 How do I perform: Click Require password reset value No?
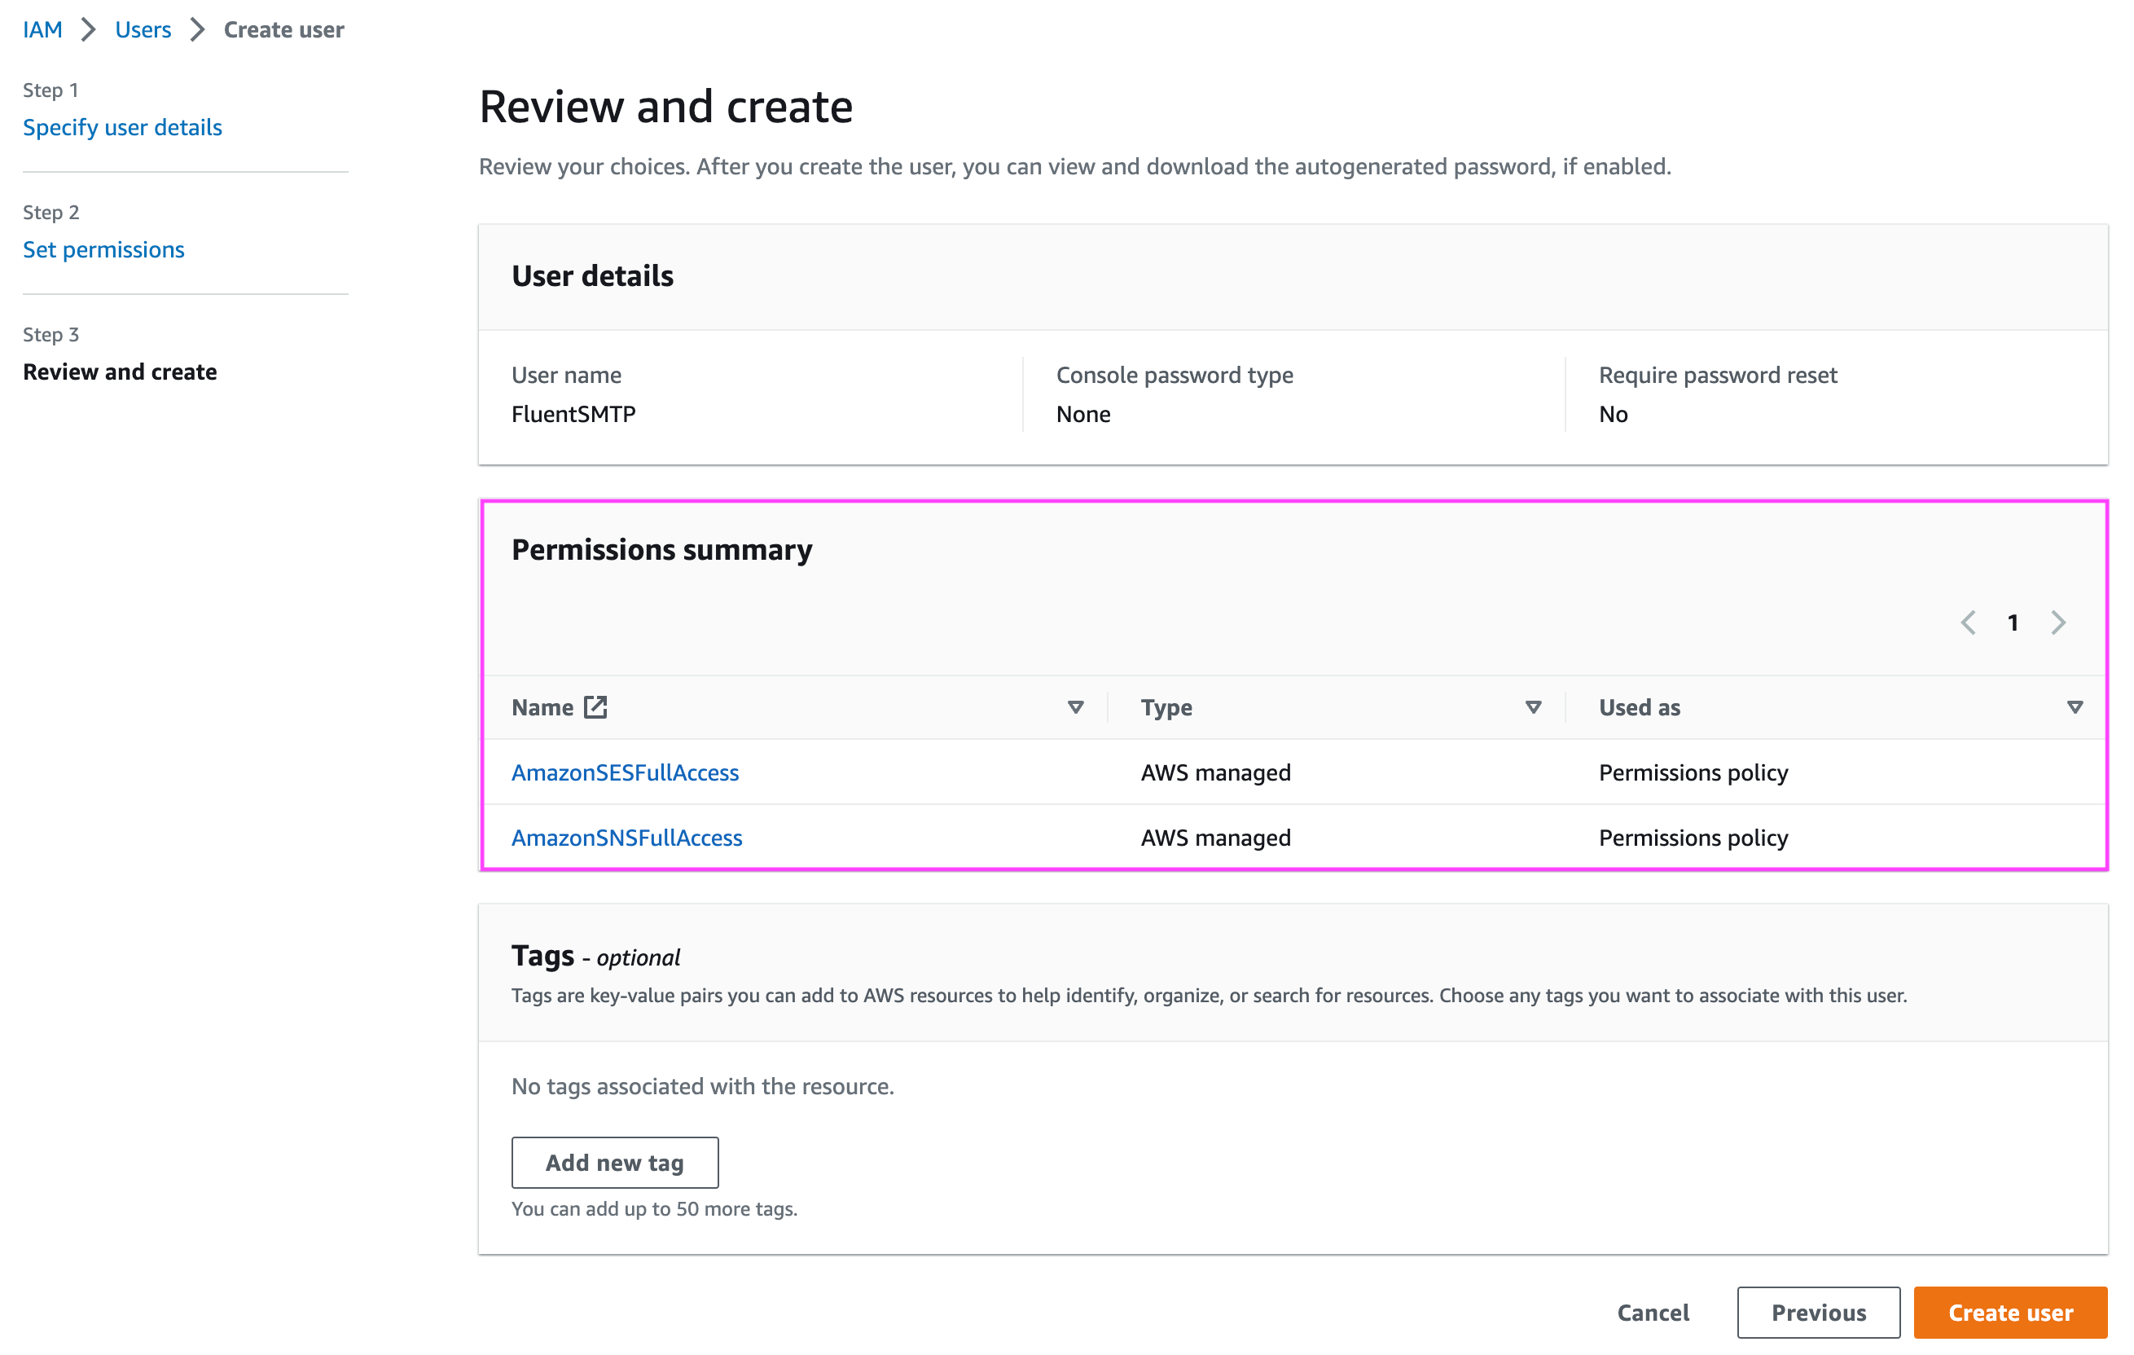(1613, 414)
